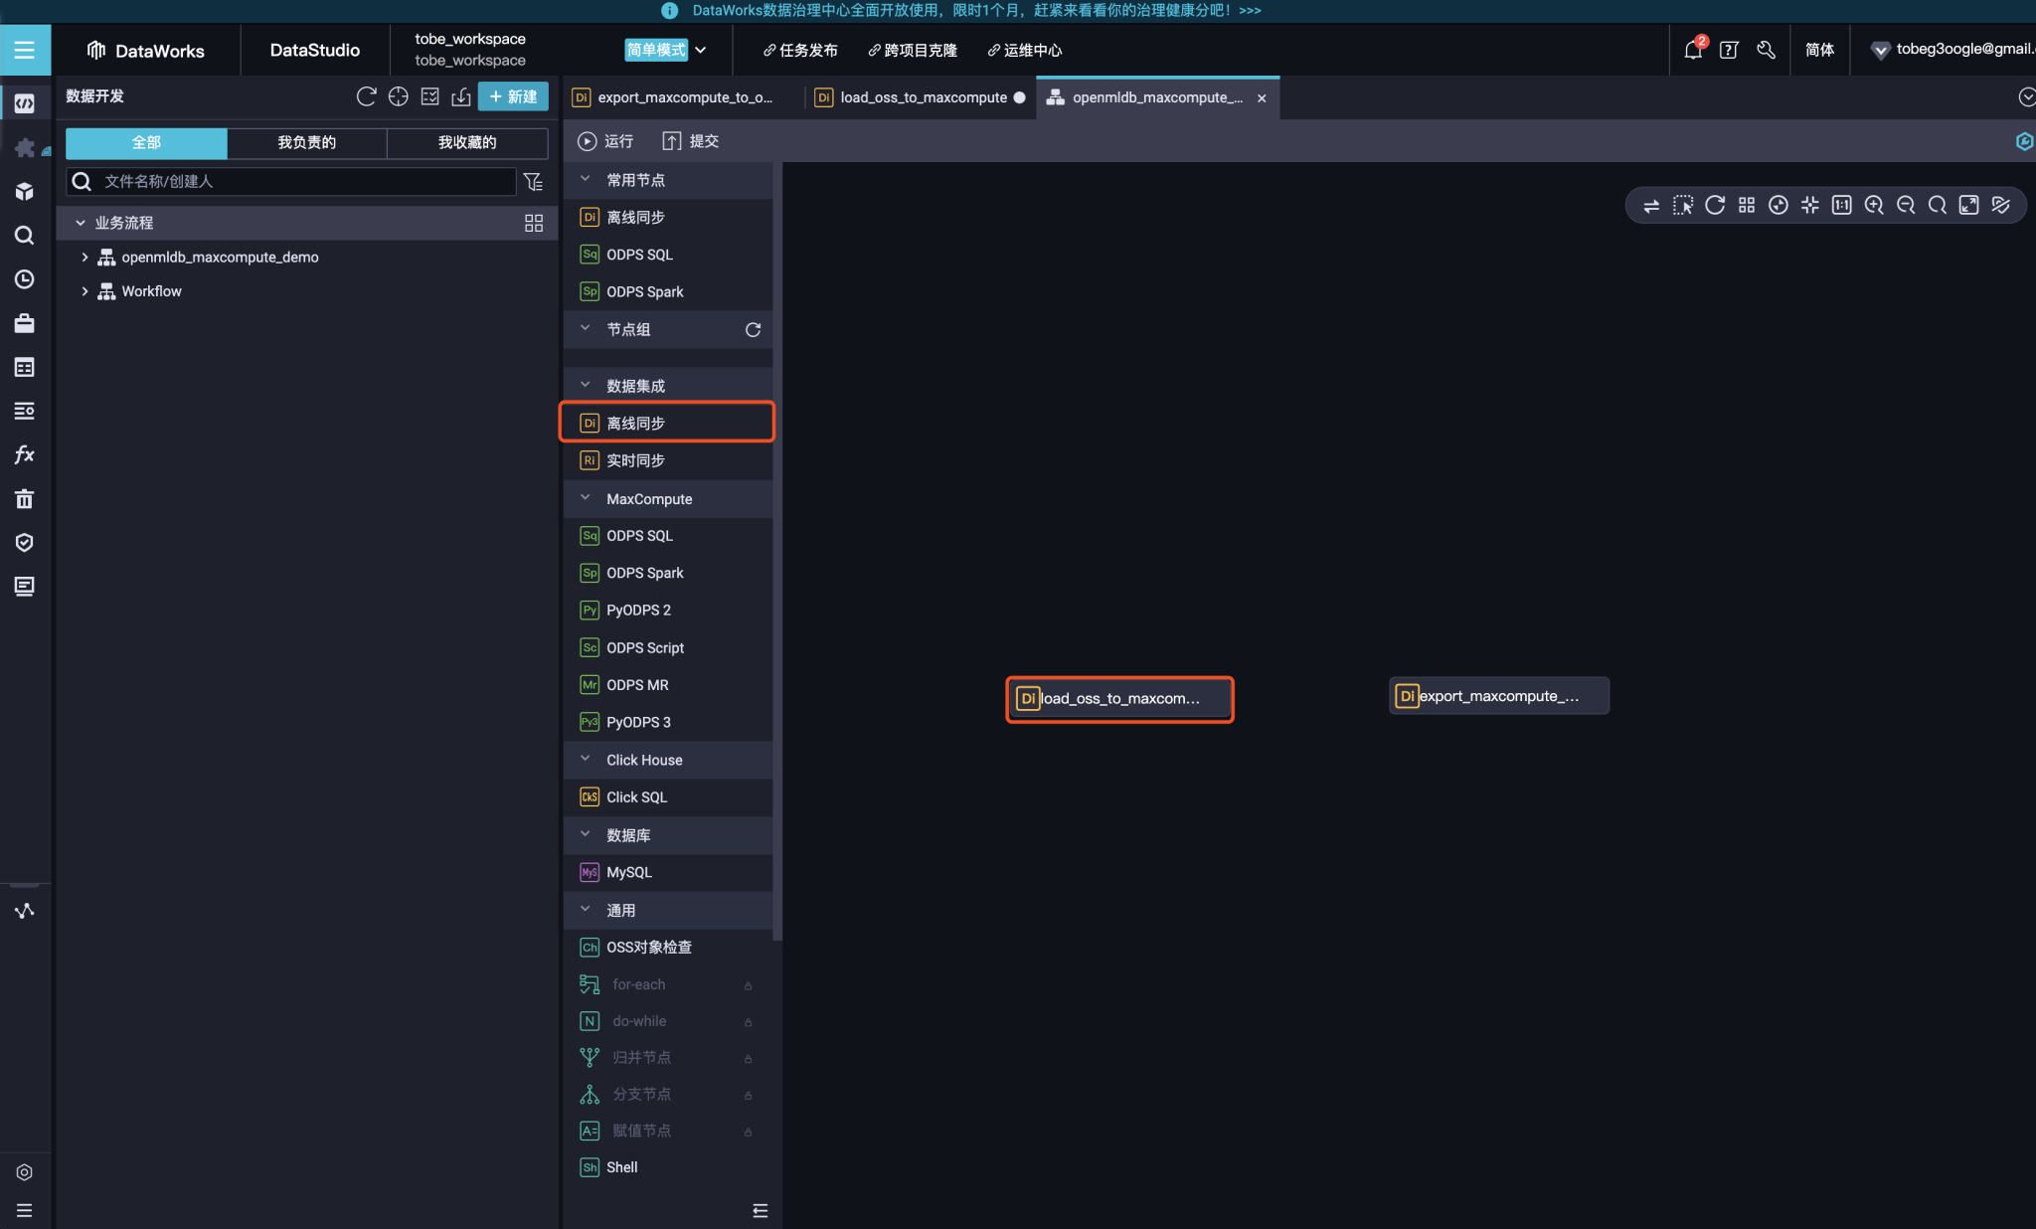Click the refresh icon in canvas toolbar
The height and width of the screenshot is (1229, 2036).
point(1714,205)
